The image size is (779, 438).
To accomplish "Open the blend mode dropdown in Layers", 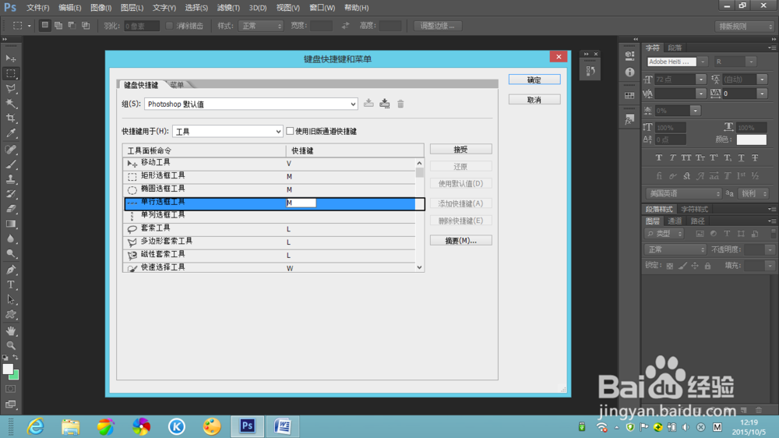I will click(675, 249).
